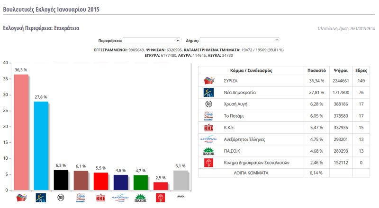This screenshot has height=208, width=379.
Task: Click the PASOK logo below the chart
Action: 140,198
